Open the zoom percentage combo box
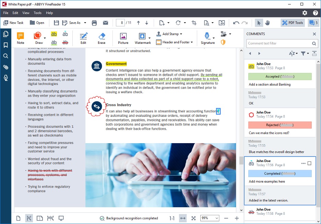Viewport: 321px width, 224px height. click(x=210, y=218)
